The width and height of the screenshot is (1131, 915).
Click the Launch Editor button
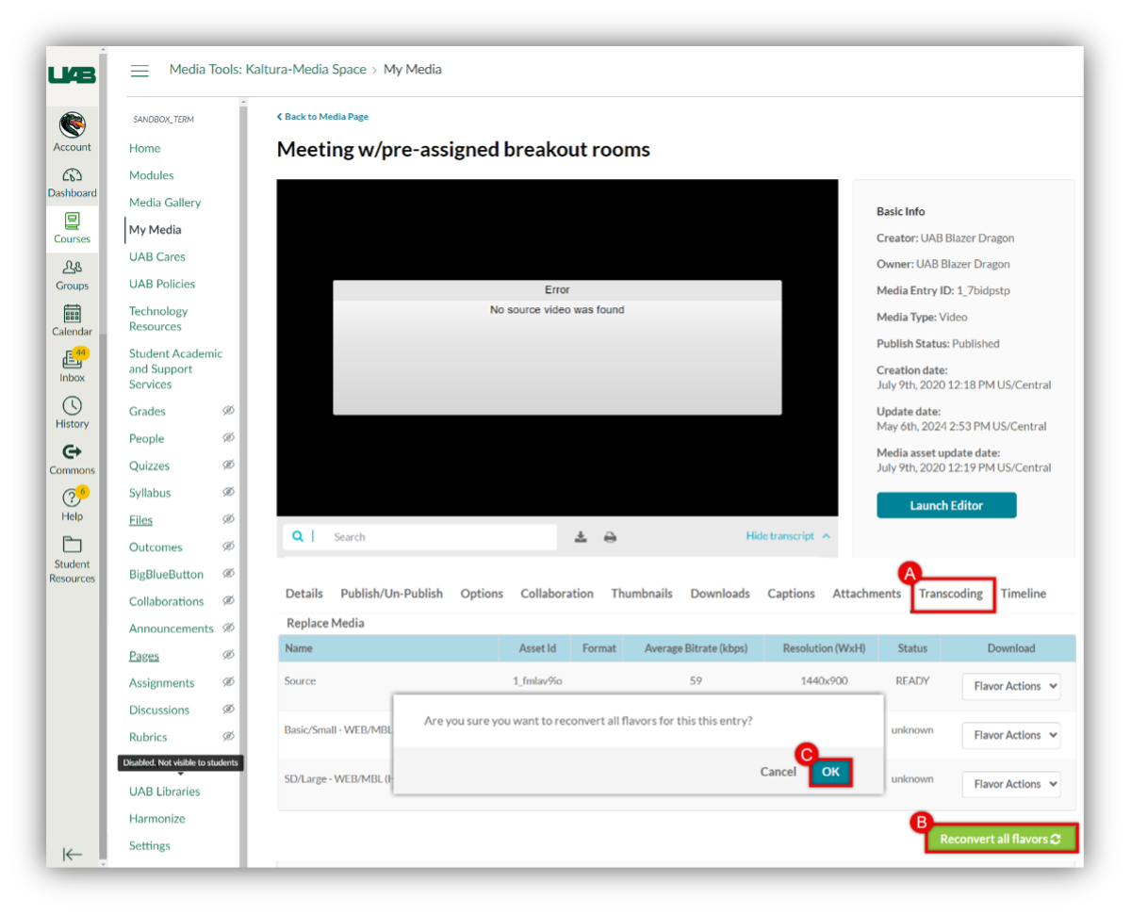click(946, 504)
